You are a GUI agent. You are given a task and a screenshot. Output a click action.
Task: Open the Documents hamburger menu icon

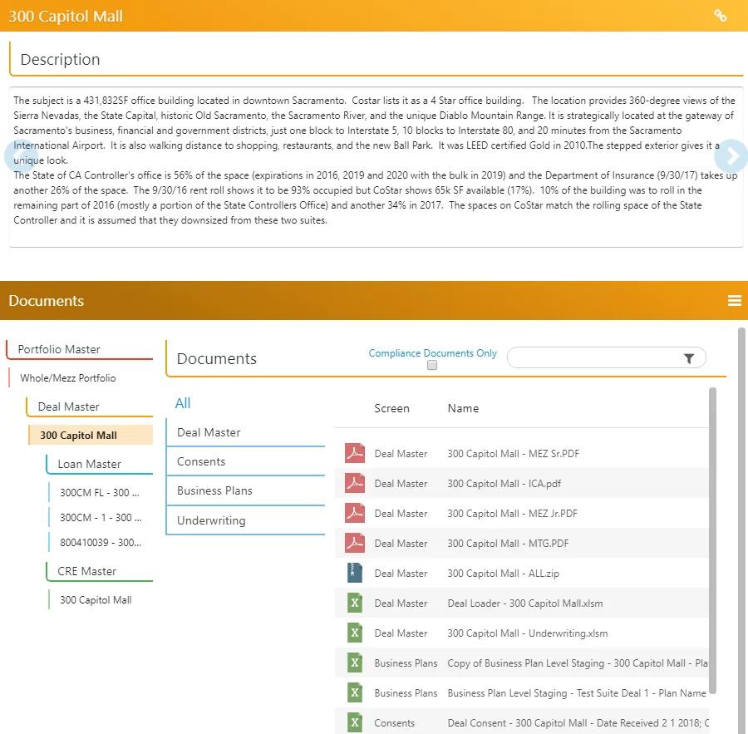click(734, 301)
